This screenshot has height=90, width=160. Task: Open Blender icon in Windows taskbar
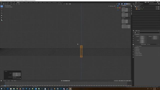pyautogui.click(x=70, y=89)
